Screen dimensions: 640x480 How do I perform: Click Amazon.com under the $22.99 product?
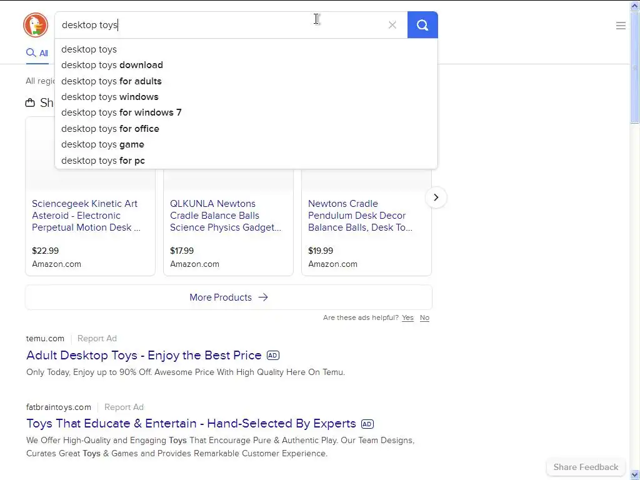tap(56, 264)
